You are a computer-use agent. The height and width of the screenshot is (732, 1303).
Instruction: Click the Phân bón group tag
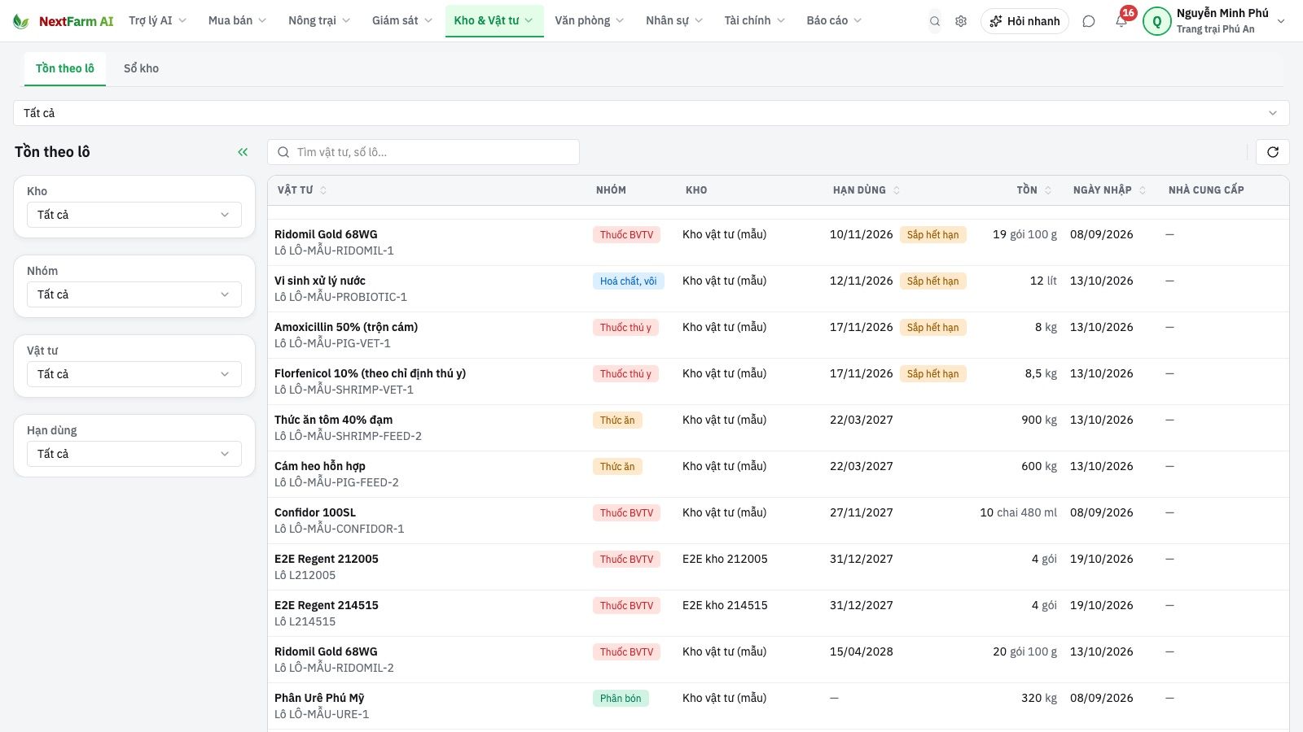click(621, 699)
